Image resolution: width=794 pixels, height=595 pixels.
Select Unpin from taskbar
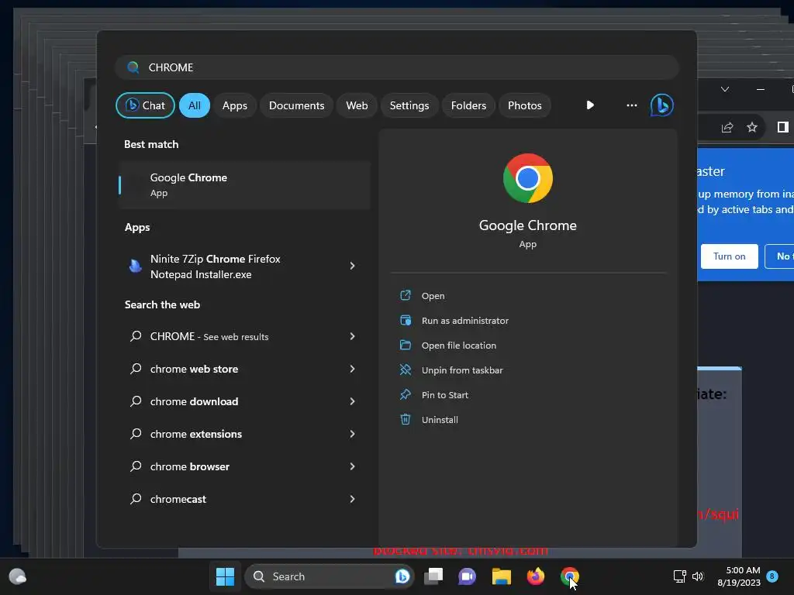tap(462, 370)
